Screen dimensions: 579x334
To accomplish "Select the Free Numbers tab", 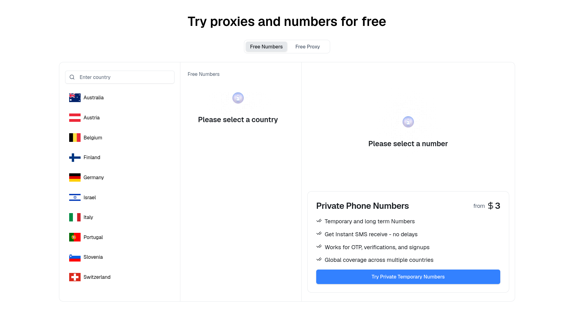I will pos(266,47).
